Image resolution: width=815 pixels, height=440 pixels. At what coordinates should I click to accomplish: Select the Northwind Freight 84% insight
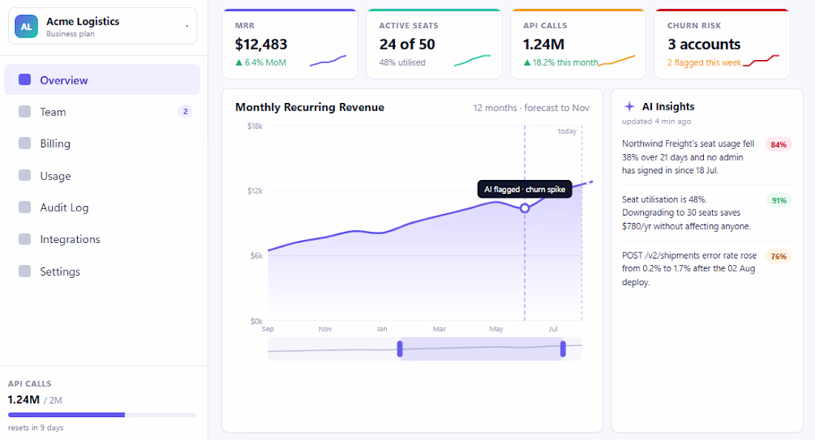tap(707, 157)
